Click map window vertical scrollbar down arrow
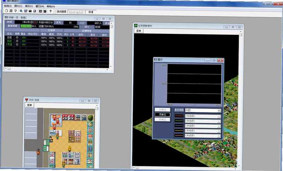The width and height of the screenshot is (283, 171). [x=239, y=165]
